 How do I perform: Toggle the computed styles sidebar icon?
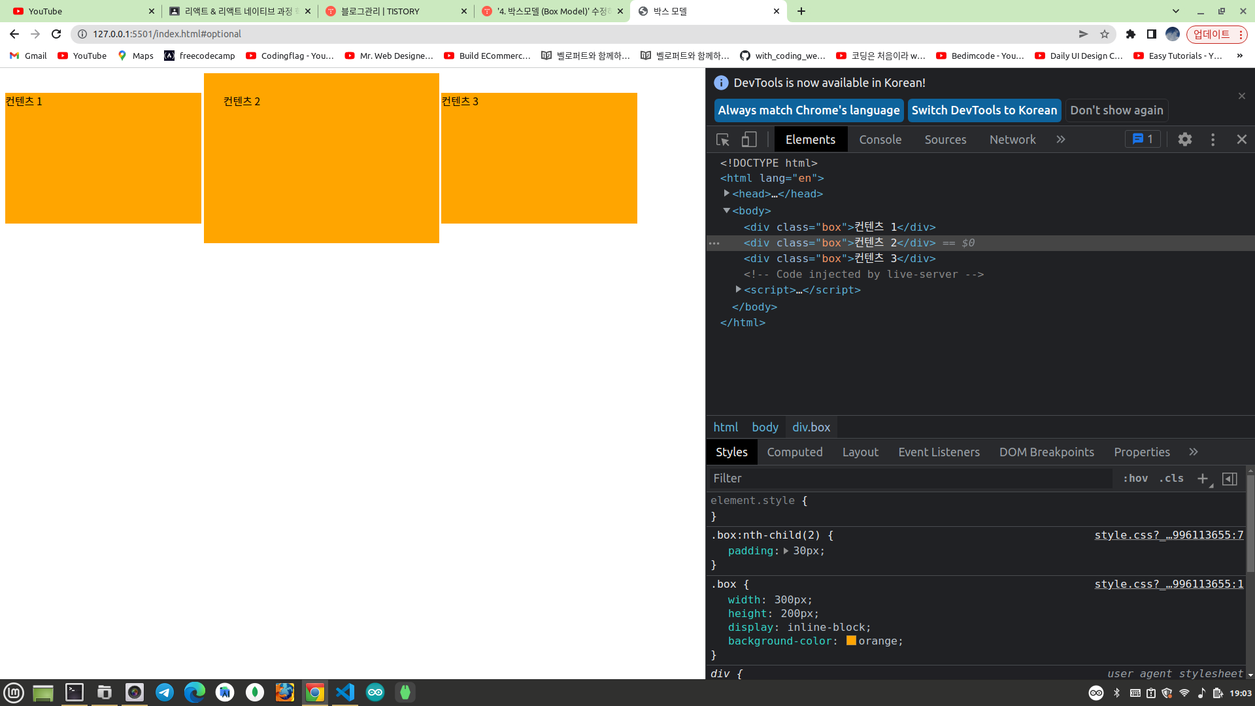[x=1230, y=479]
